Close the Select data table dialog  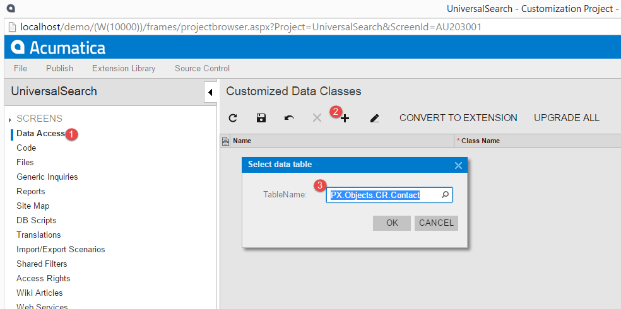459,165
